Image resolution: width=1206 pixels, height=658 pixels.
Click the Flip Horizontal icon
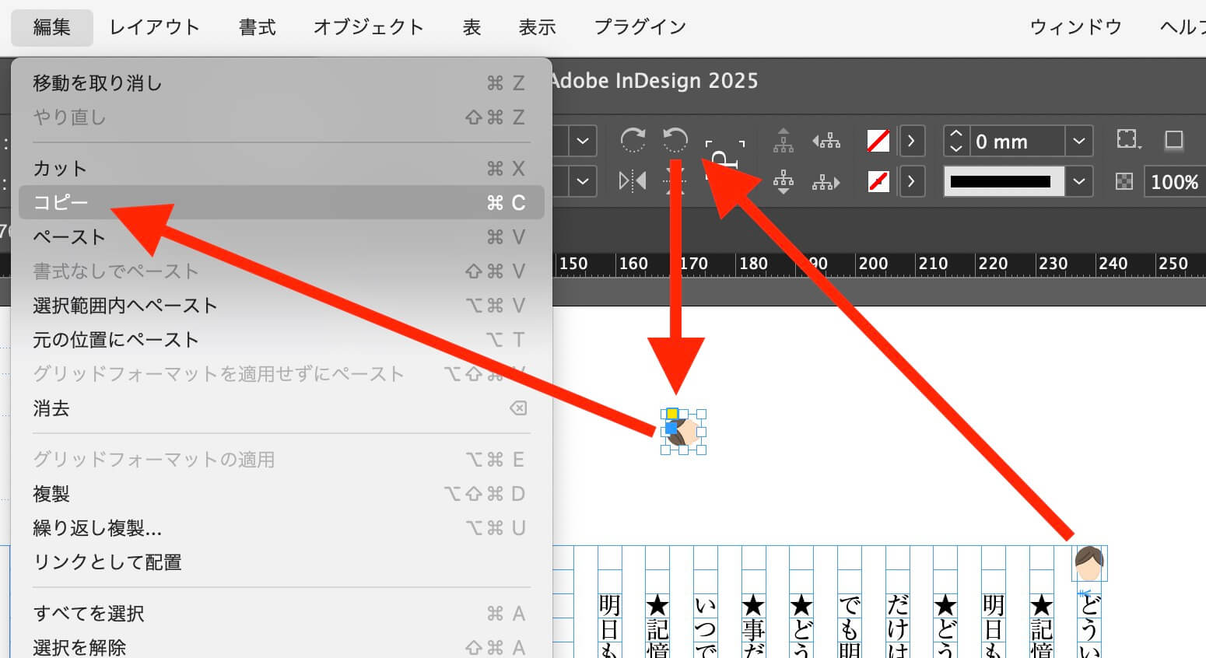(x=633, y=182)
